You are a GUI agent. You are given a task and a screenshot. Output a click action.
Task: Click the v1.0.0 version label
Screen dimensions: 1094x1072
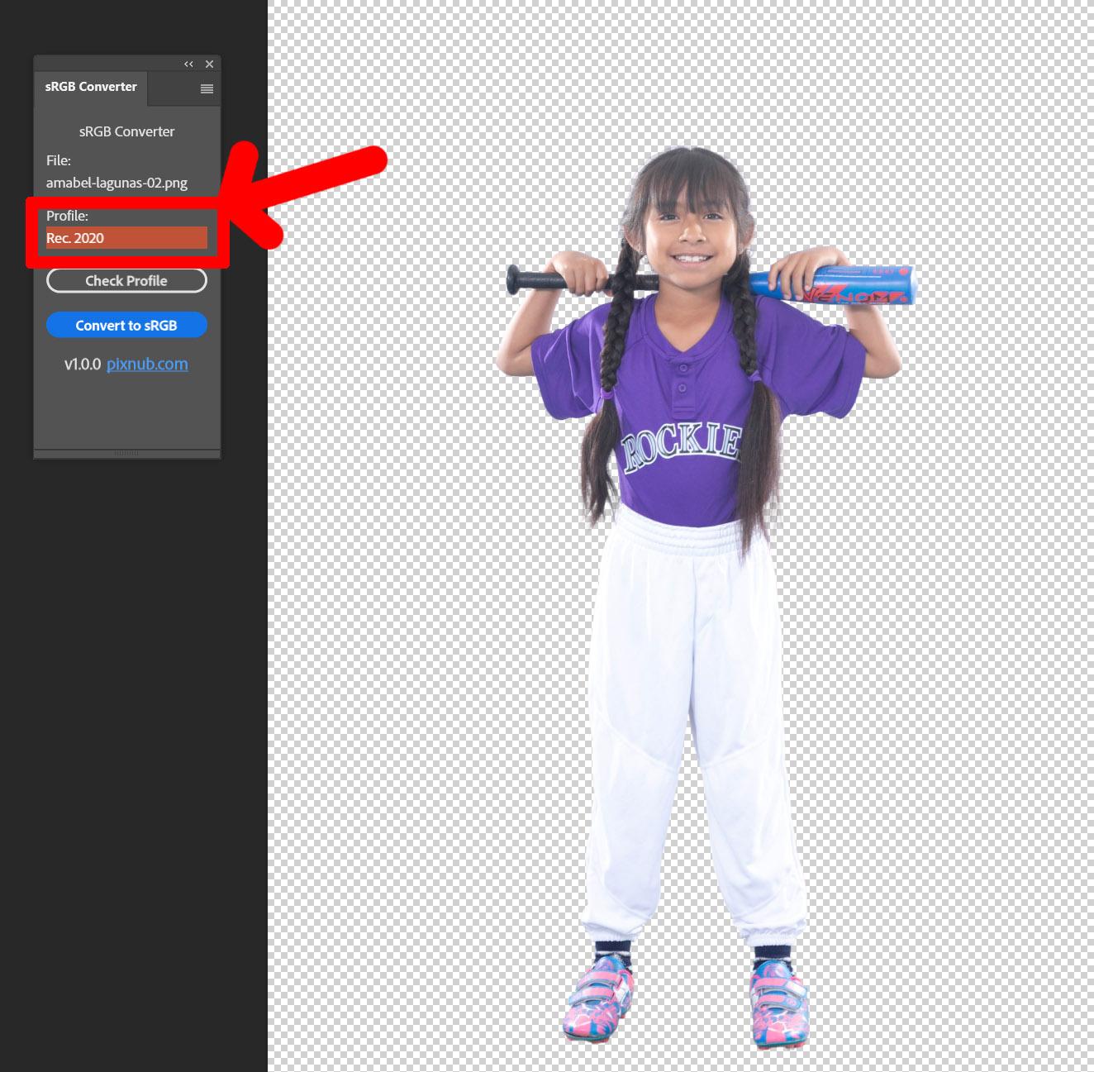pos(82,364)
